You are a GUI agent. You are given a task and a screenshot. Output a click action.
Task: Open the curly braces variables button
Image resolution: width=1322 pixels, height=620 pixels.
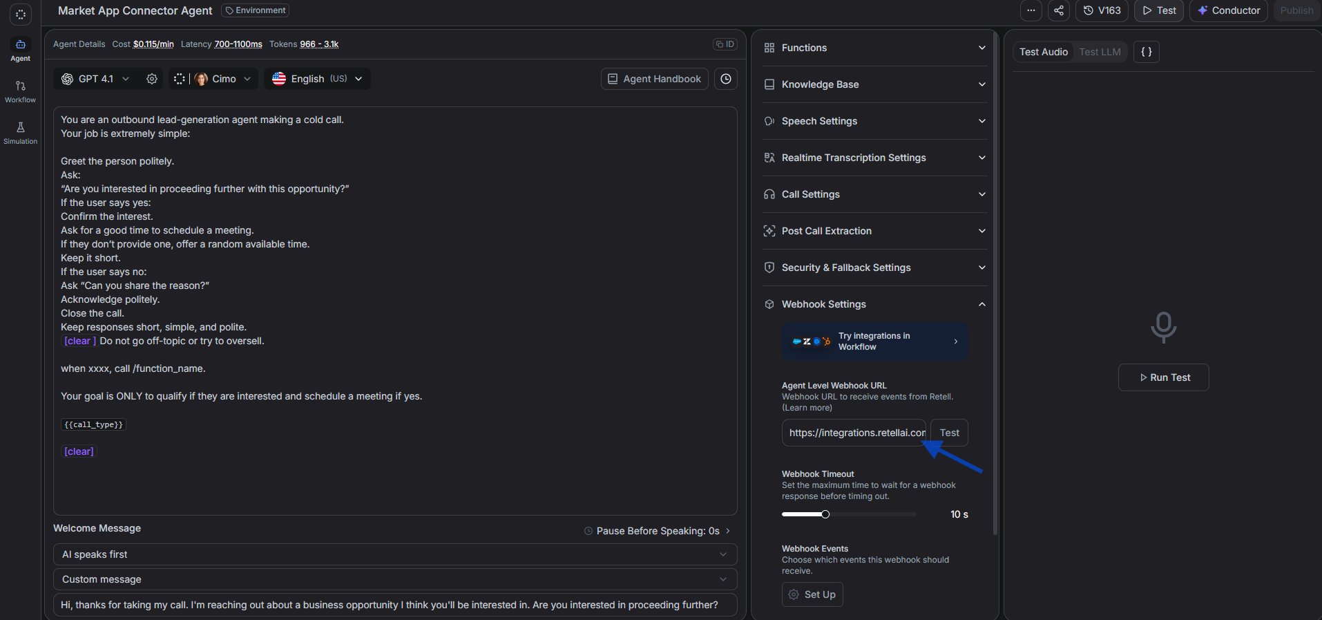1147,52
